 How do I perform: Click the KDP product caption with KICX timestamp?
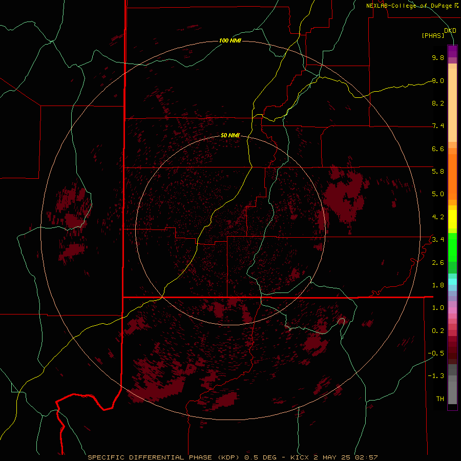point(233,457)
